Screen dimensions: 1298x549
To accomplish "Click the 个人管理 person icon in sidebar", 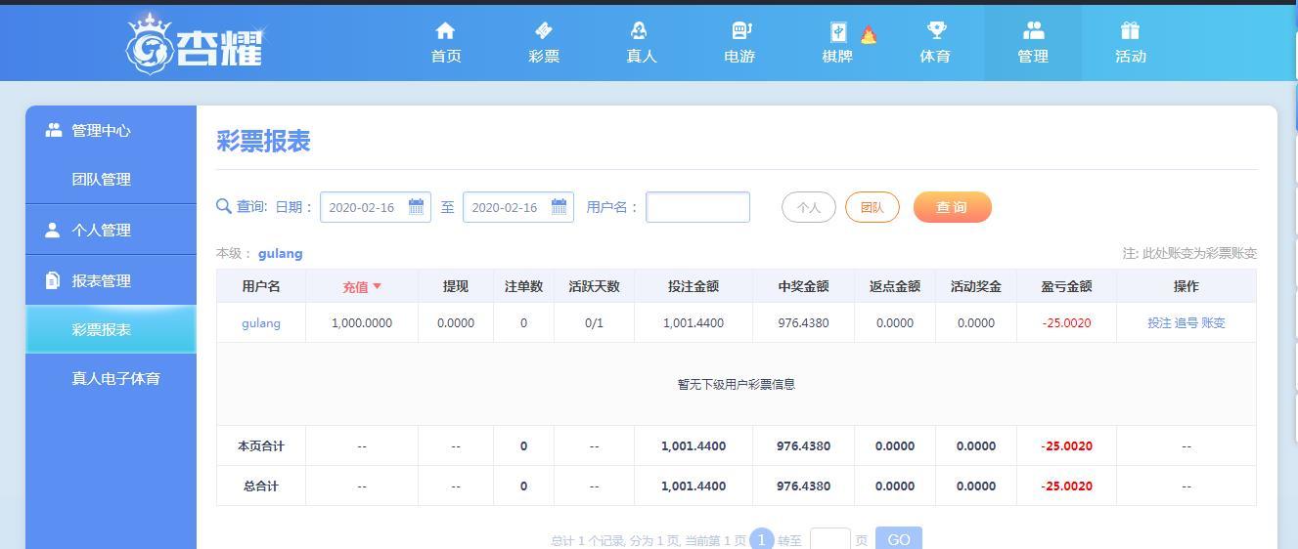I will pyautogui.click(x=53, y=230).
